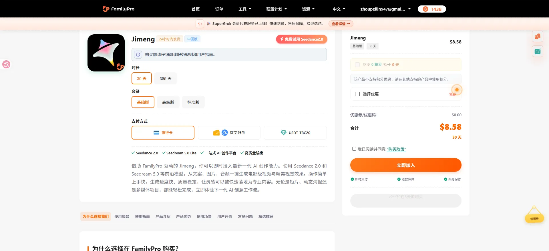Choose the digital wallet payment option

click(x=229, y=133)
